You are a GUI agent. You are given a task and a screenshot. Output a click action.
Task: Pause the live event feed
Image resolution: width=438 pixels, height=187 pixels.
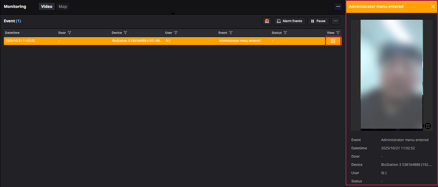[x=318, y=21]
